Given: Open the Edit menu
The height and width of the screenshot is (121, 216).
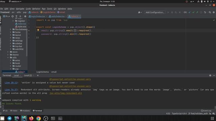Looking at the screenshot, I should (x=6, y=9).
